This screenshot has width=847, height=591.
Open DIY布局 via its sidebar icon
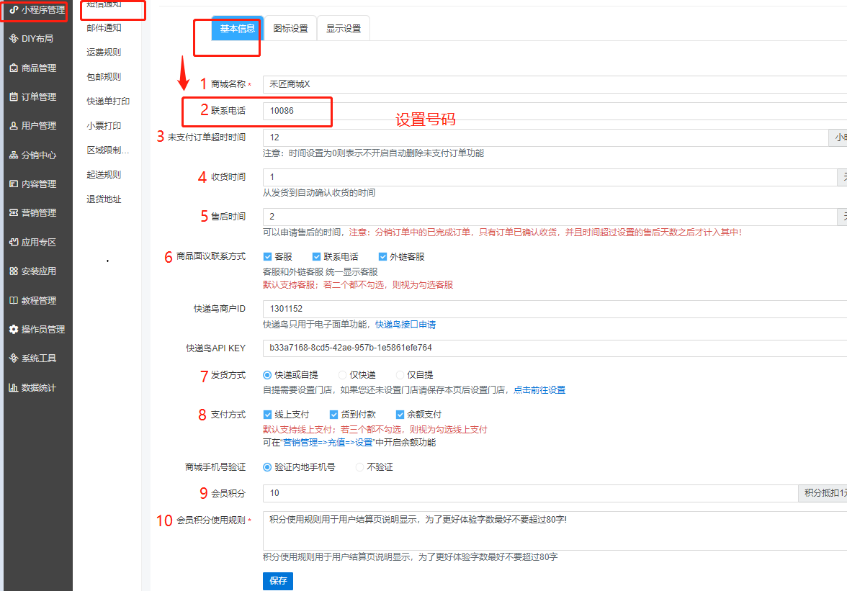14,38
